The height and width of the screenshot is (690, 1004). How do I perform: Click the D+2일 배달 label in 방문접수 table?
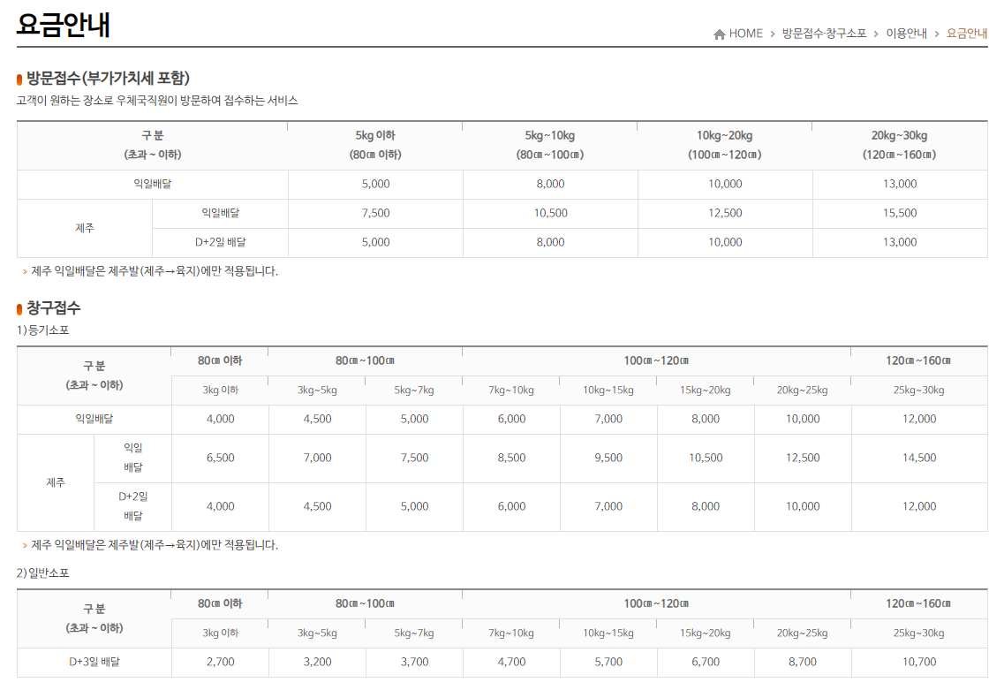220,243
